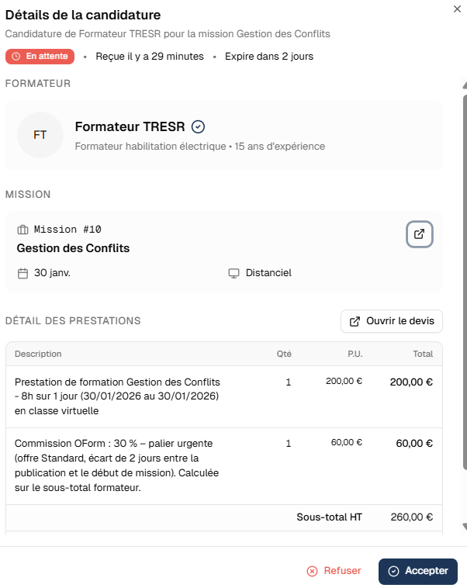467x588 pixels.
Task: Click the briefcase icon beside Mission #10
Action: click(x=22, y=230)
